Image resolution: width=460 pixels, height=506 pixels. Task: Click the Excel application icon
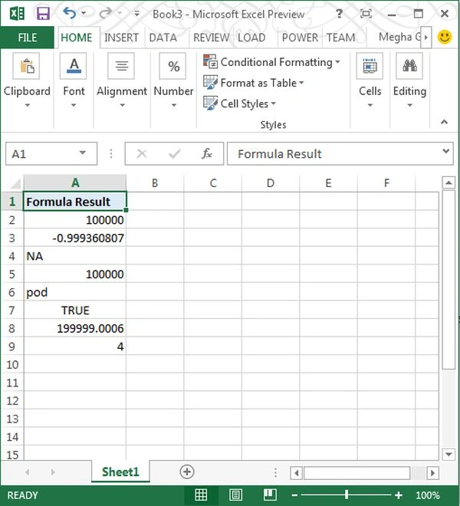pos(17,14)
